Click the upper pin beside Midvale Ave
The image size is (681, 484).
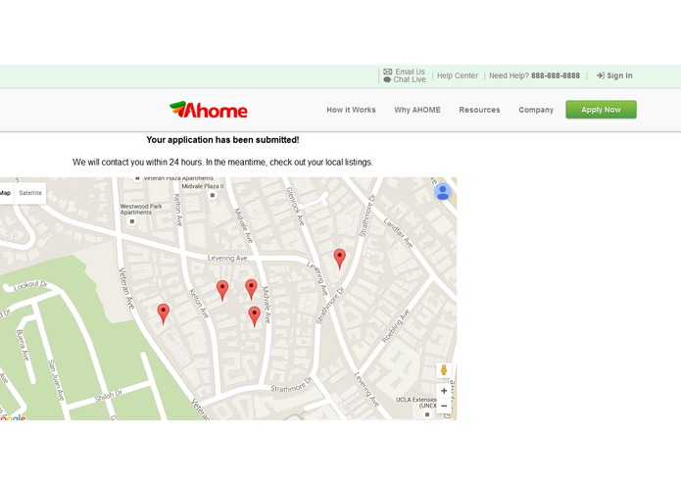(251, 290)
